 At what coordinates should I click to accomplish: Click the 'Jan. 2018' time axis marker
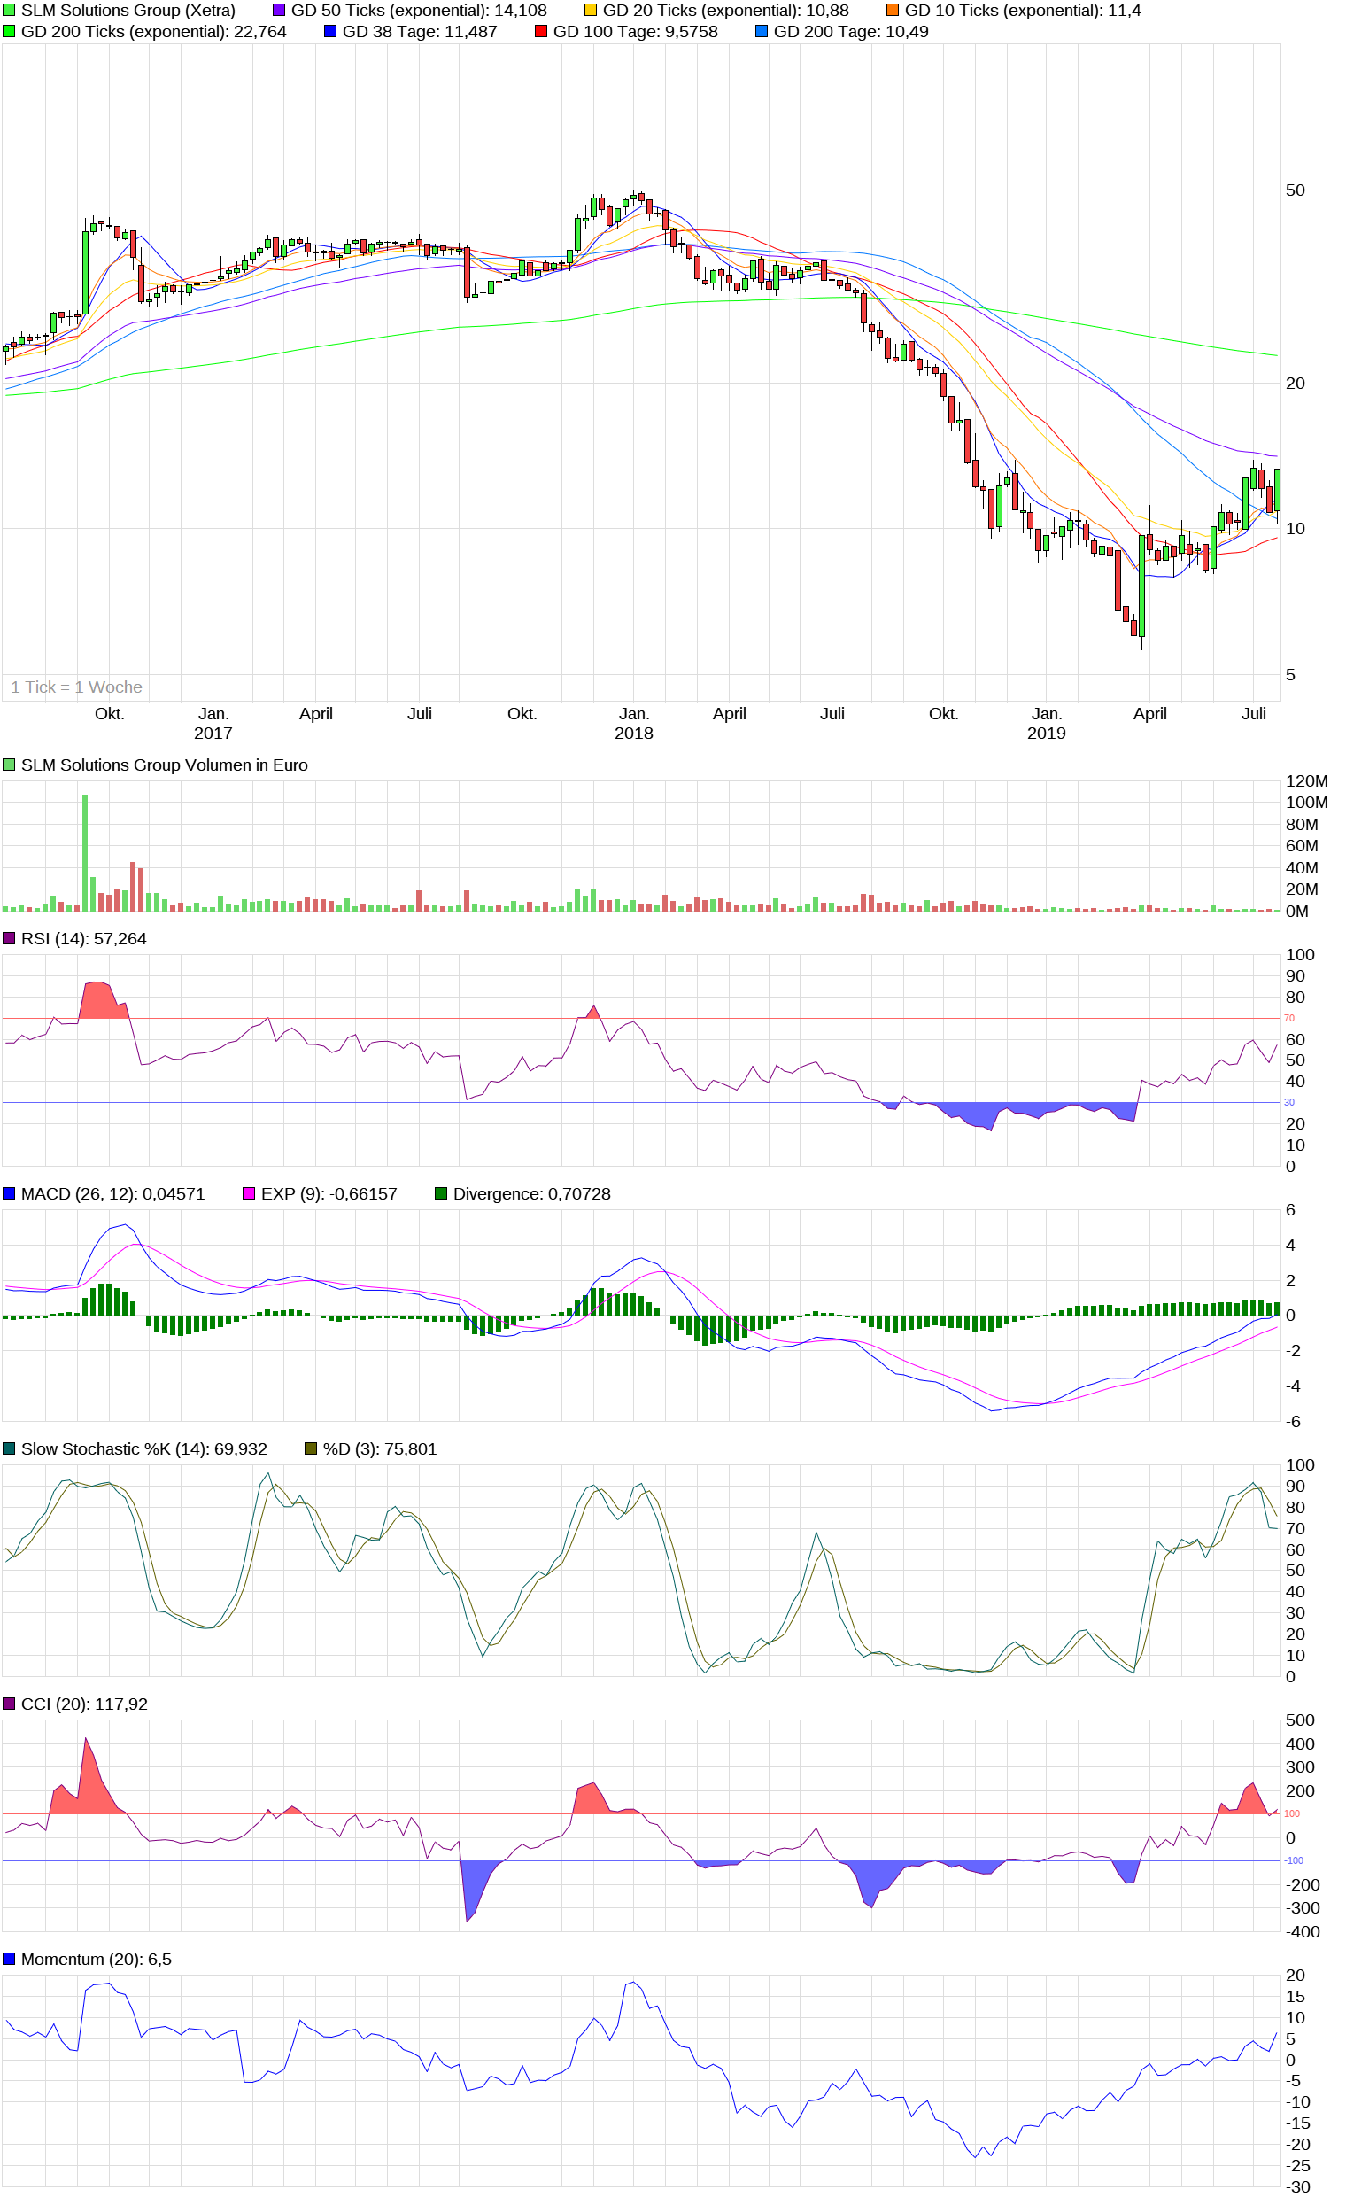634,723
